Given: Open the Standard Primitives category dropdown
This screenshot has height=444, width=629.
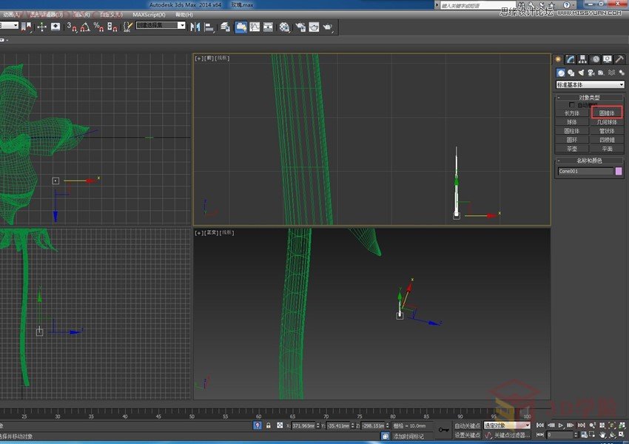Looking at the screenshot, I should coord(590,84).
